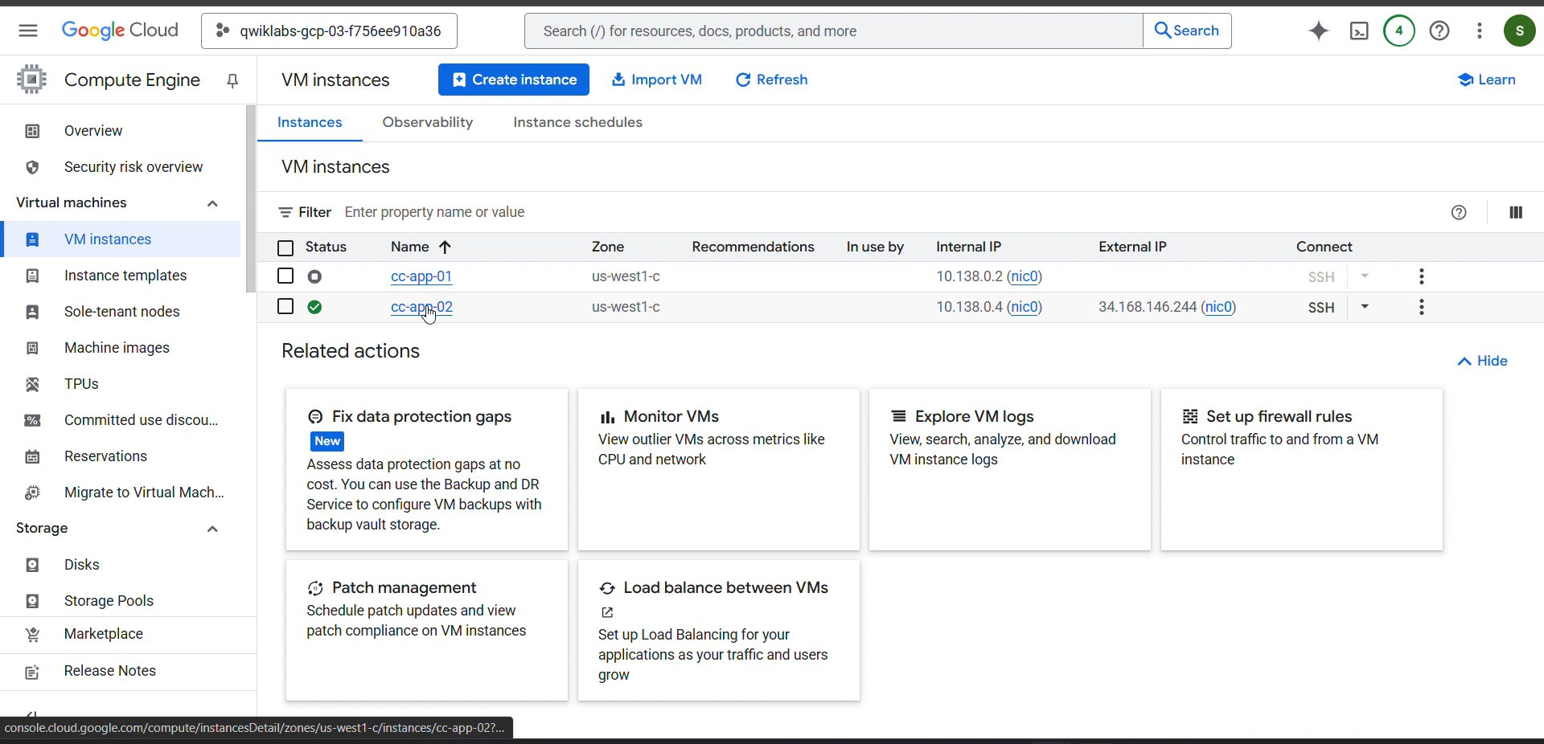
Task: Check the box for cc-app-02
Action: click(285, 307)
